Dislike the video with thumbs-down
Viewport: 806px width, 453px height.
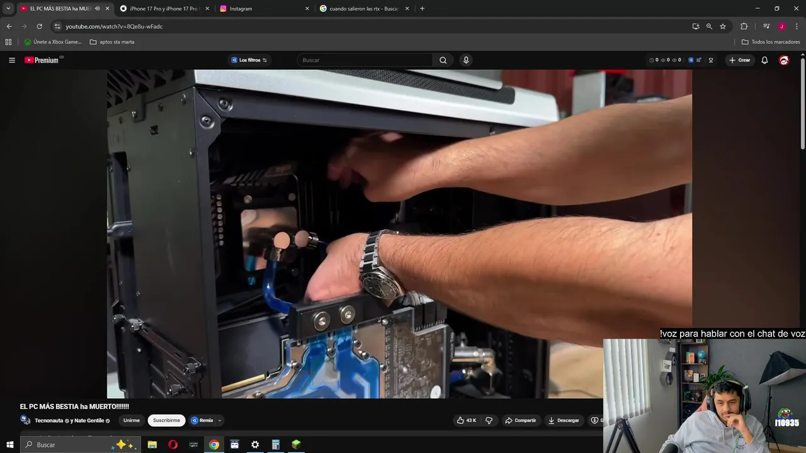tap(489, 420)
